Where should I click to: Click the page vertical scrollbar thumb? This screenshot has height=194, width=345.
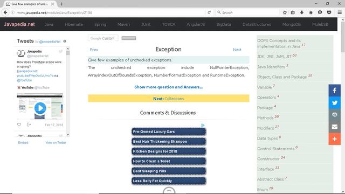click(343, 37)
